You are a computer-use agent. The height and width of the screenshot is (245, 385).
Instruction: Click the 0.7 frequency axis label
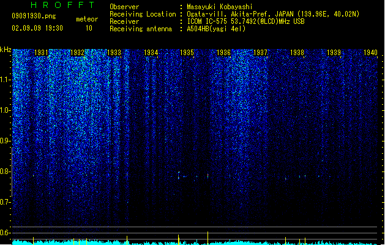pyautogui.click(x=5, y=202)
